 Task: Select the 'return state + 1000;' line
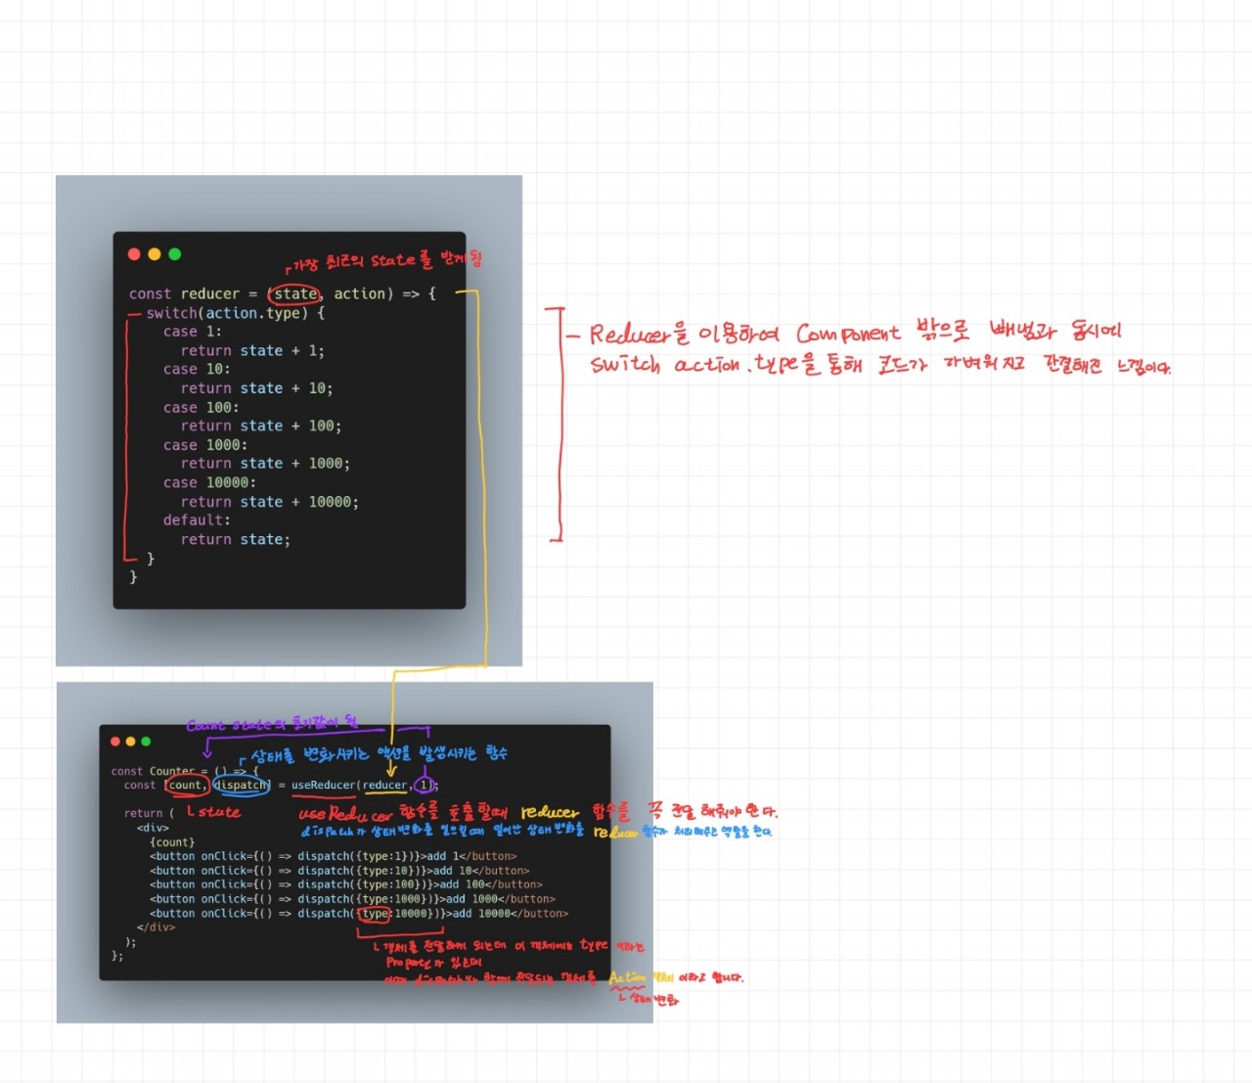point(265,464)
